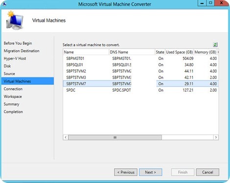This screenshot has height=183, width=230.
Task: Jump to the Connection step
Action: point(13,89)
